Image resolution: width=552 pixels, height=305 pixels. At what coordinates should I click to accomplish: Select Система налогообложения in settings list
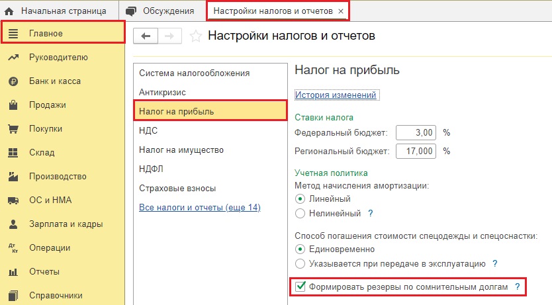tap(210, 73)
